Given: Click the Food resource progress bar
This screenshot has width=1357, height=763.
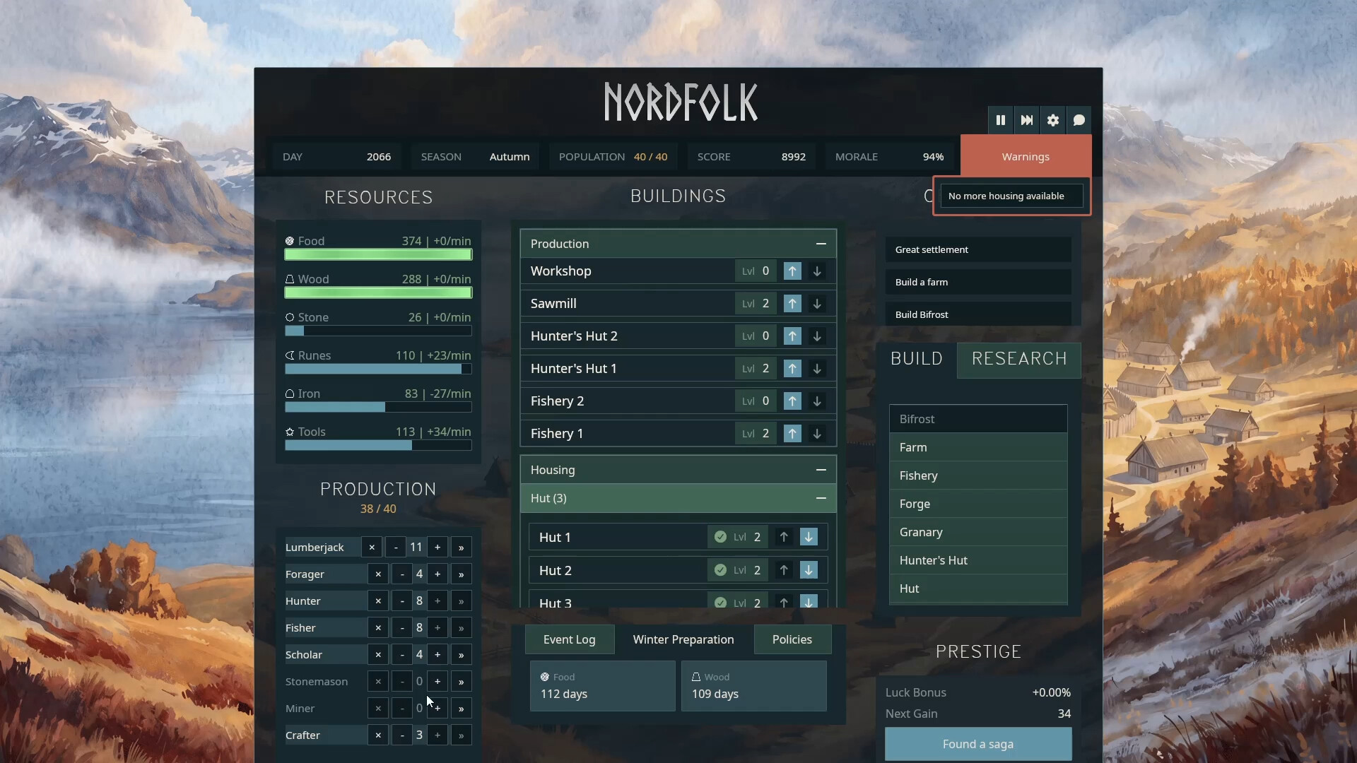Looking at the screenshot, I should [x=378, y=254].
